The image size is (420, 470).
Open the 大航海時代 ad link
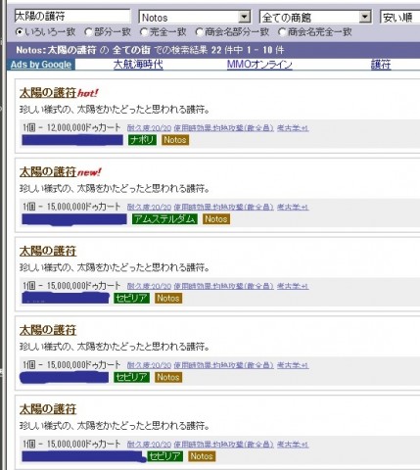tap(138, 65)
